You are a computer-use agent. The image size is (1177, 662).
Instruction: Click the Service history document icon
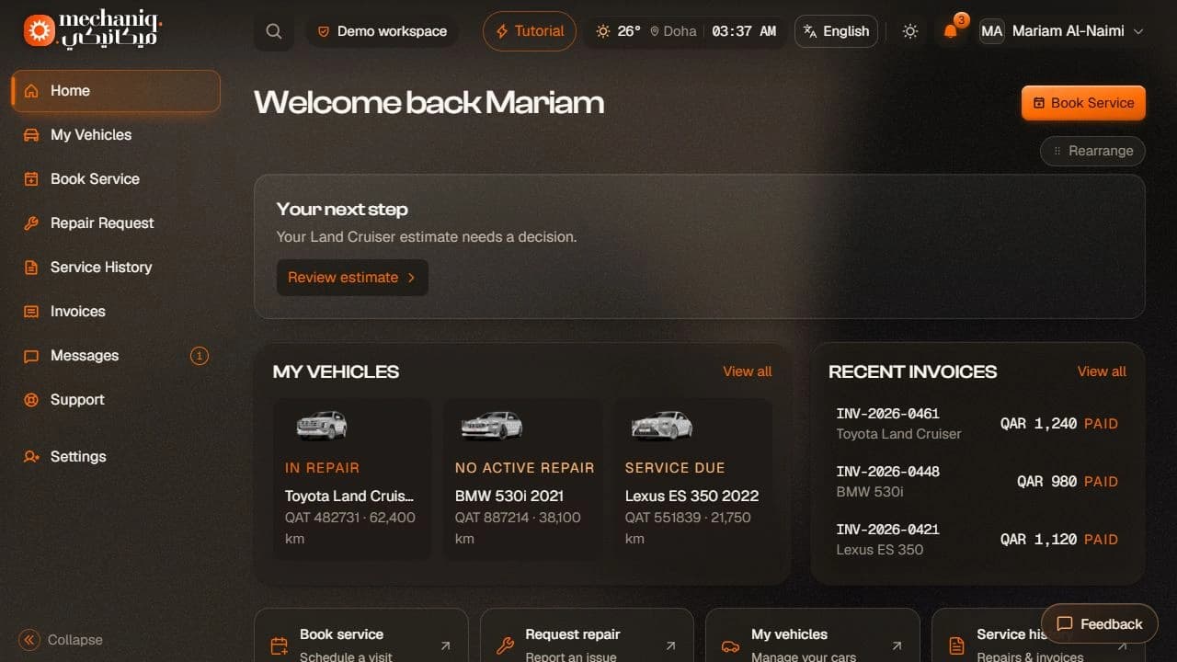point(956,646)
